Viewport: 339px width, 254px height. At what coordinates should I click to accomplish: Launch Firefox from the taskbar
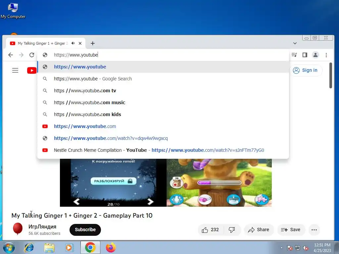point(111,247)
